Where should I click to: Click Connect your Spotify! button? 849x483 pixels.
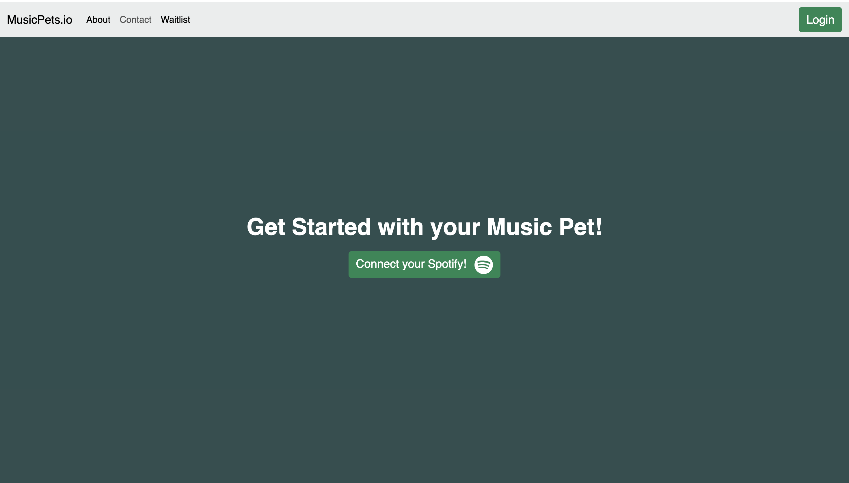coord(424,264)
